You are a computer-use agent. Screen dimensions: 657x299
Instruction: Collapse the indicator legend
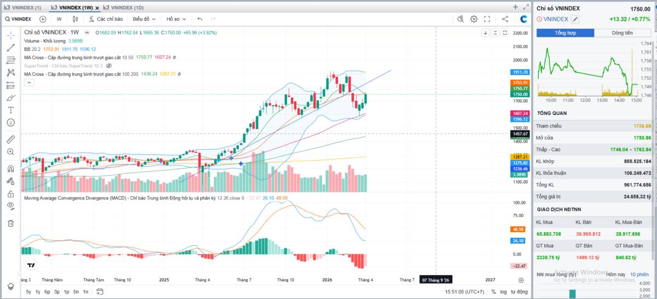tap(29, 83)
